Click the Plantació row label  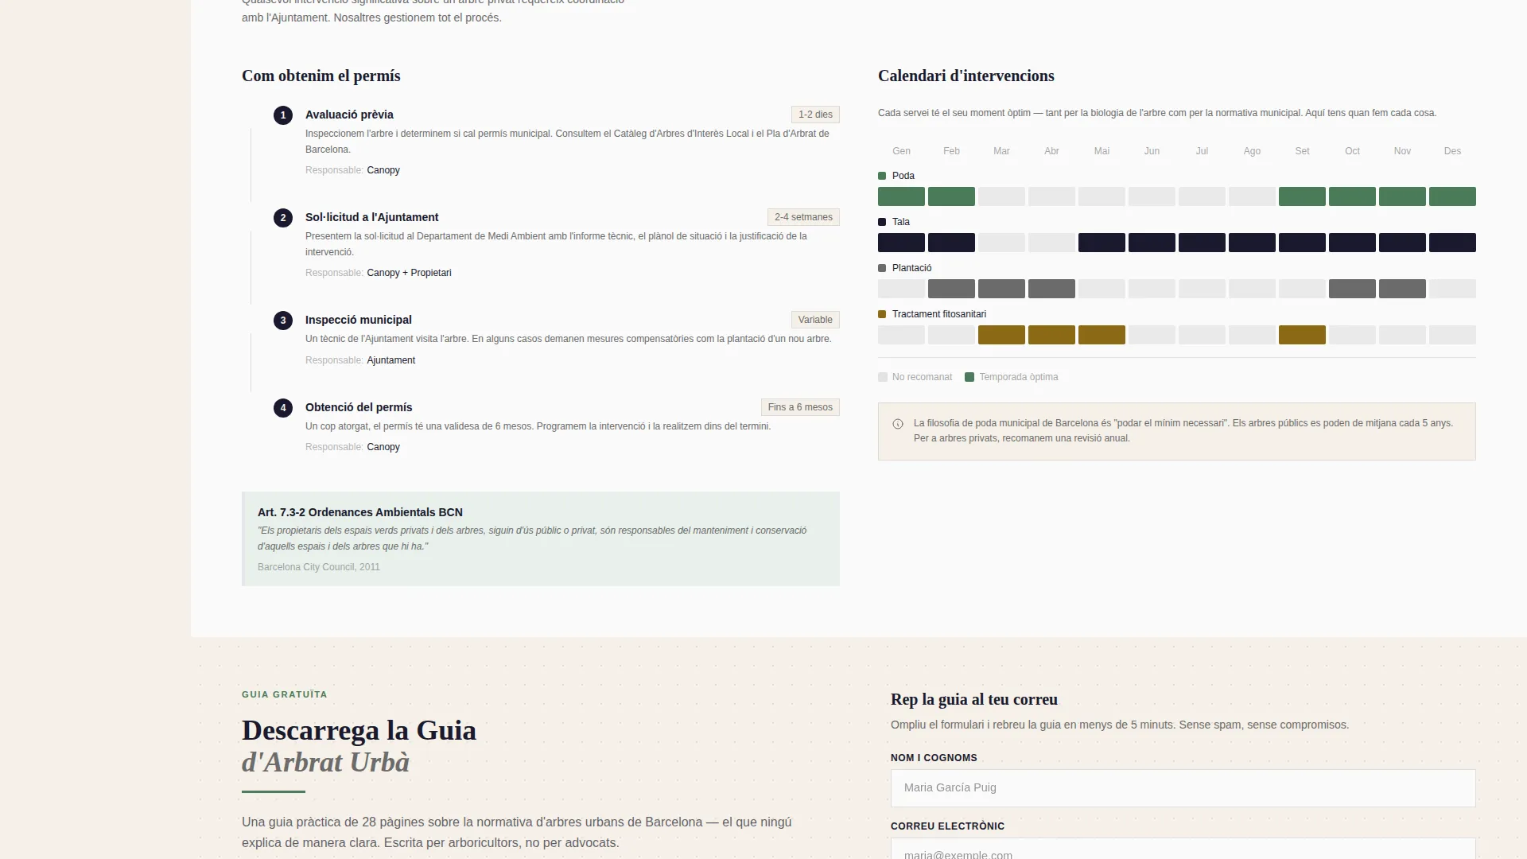pyautogui.click(x=911, y=268)
